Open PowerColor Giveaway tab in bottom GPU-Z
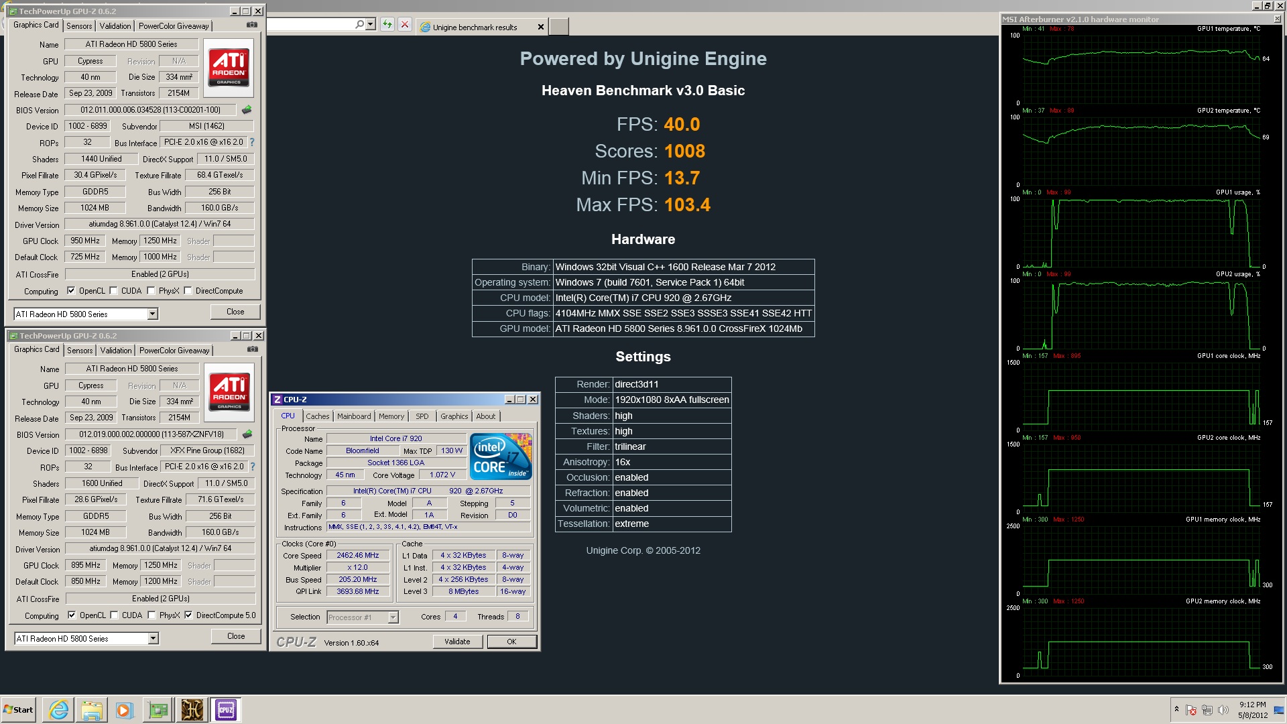Screen dimensions: 1287x724 coord(174,351)
